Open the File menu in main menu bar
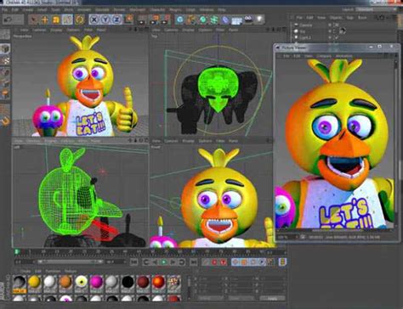This screenshot has height=309, width=403. (x=5, y=9)
